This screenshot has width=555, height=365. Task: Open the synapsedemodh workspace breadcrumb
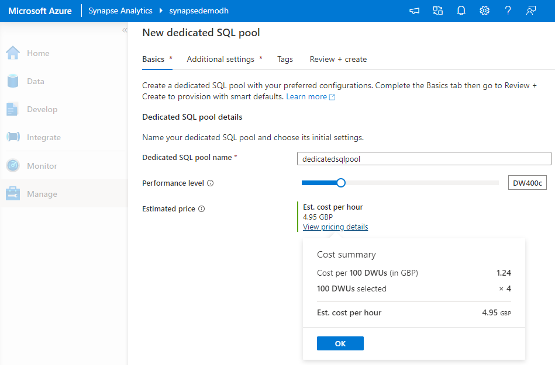[x=199, y=11]
